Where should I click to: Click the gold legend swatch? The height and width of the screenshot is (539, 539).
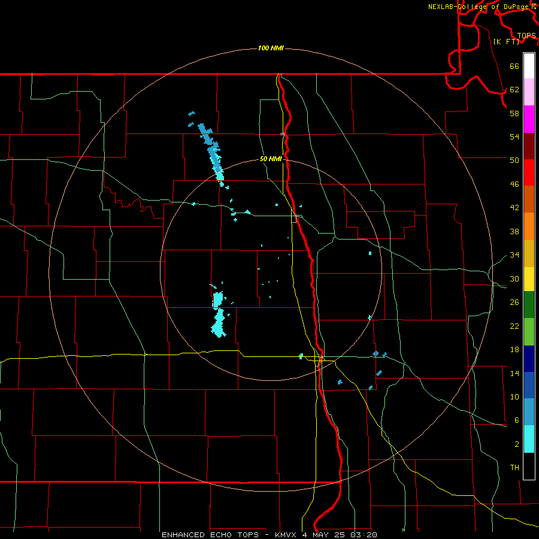pyautogui.click(x=529, y=253)
